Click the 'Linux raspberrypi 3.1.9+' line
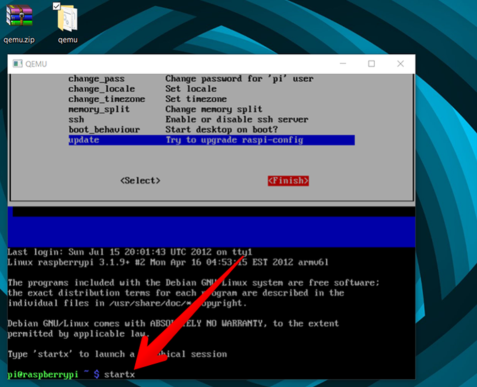This screenshot has width=477, height=387. 168,262
